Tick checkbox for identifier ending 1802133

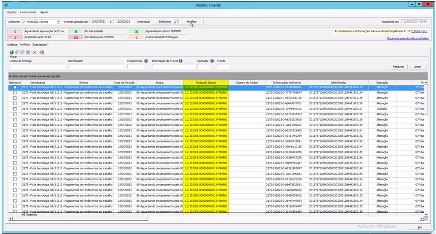point(15,87)
